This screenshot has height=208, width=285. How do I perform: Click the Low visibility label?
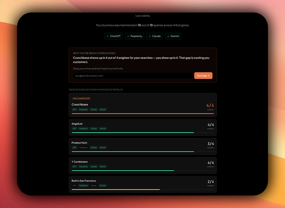pyautogui.click(x=143, y=16)
